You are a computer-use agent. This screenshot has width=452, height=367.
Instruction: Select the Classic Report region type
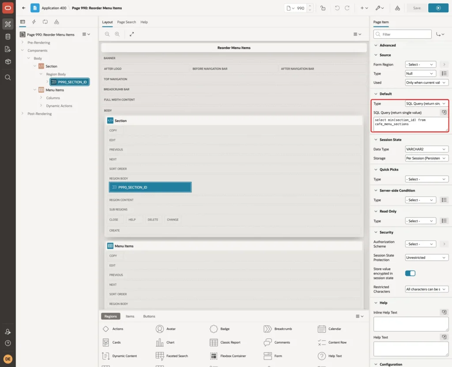pyautogui.click(x=226, y=342)
